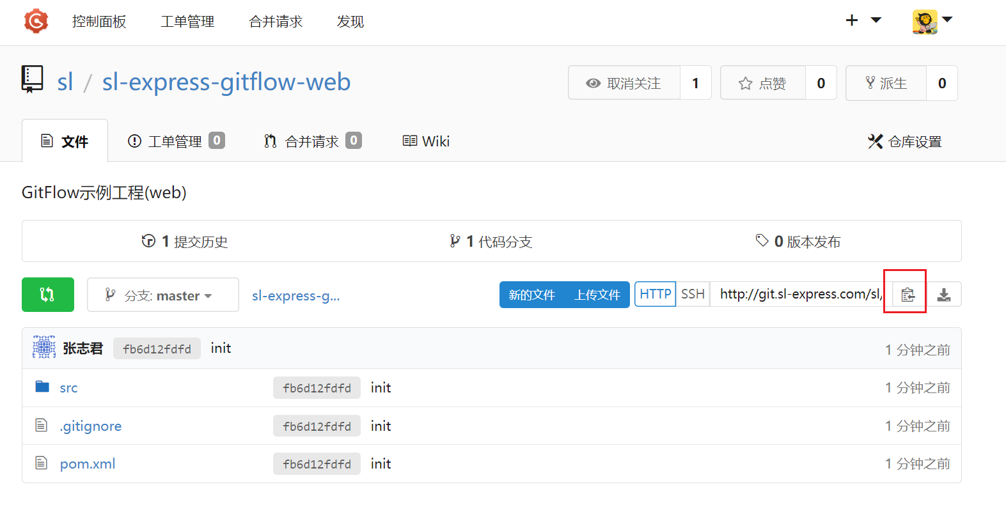Viewport: 1006px width, 512px height.
Task: Copy the repository clone URL
Action: point(908,295)
